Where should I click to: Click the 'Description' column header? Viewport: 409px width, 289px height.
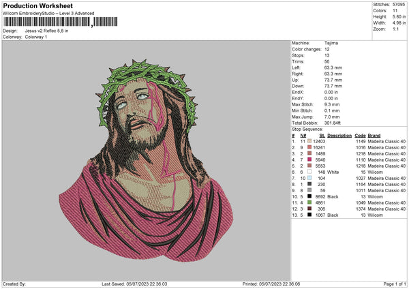click(339, 136)
